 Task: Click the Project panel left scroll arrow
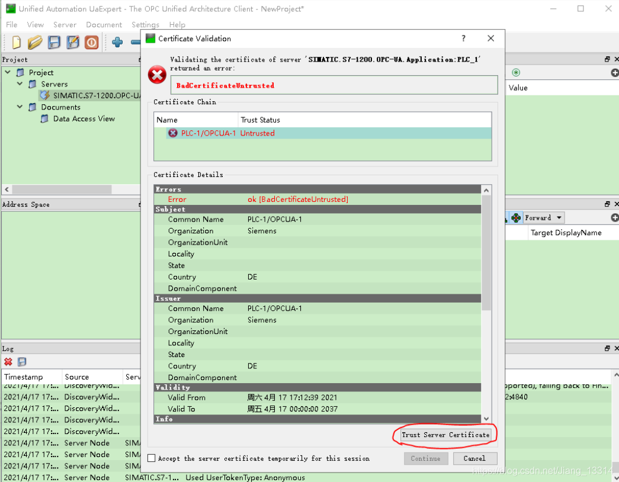(7, 189)
